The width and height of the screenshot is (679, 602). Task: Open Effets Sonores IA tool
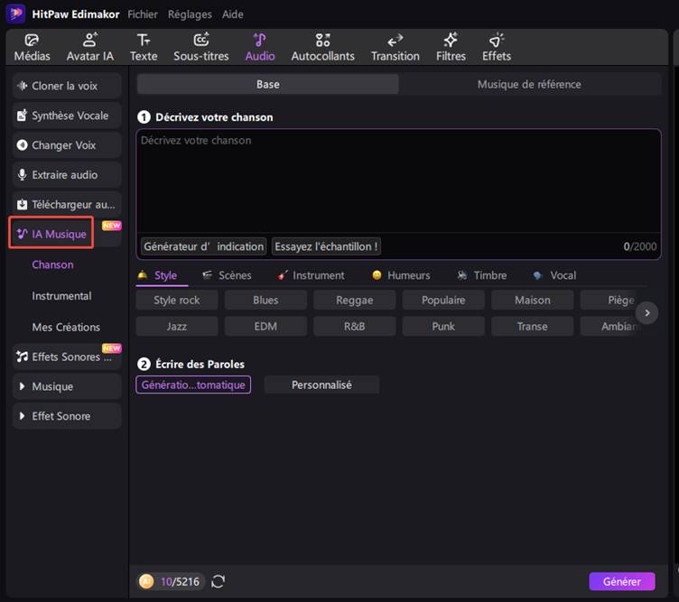click(67, 357)
